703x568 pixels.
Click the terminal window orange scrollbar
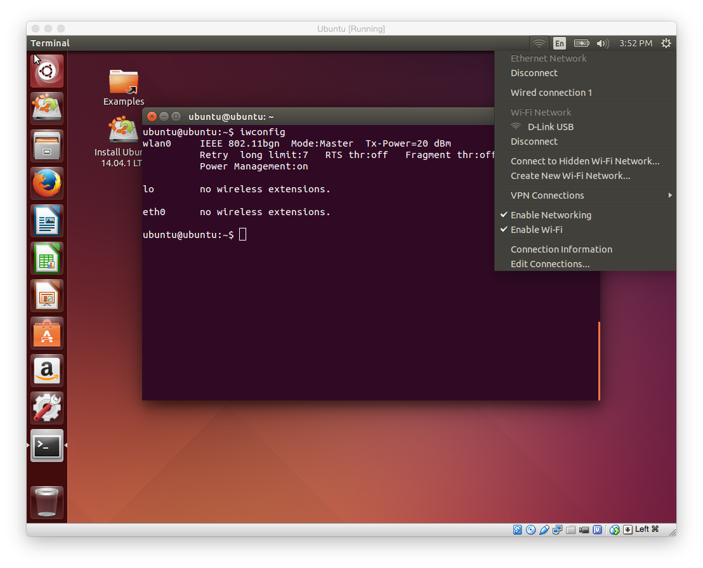pos(599,361)
